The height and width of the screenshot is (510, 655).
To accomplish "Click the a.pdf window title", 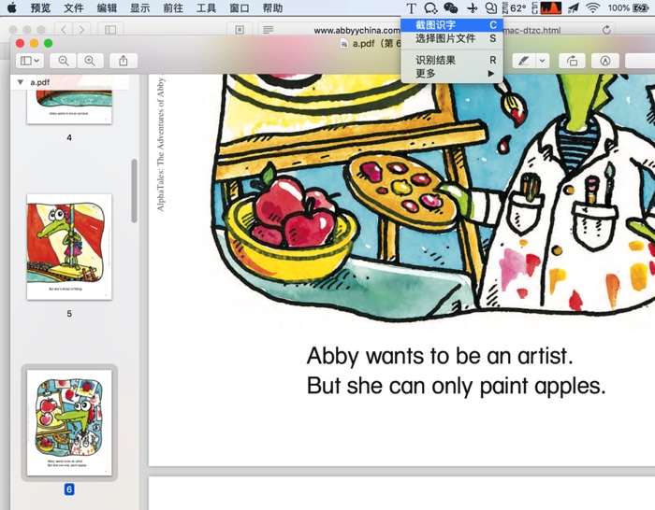I will pos(371,43).
